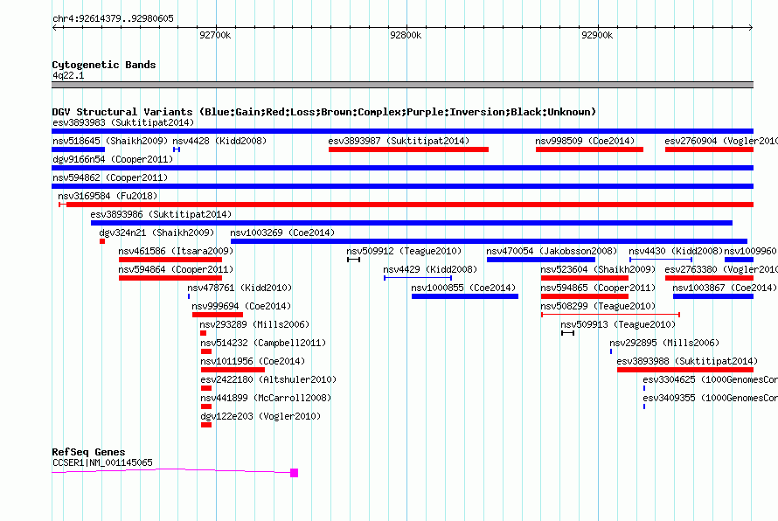Select the nsv508299 (Teague2010) label
778x521 pixels.
[x=598, y=306]
